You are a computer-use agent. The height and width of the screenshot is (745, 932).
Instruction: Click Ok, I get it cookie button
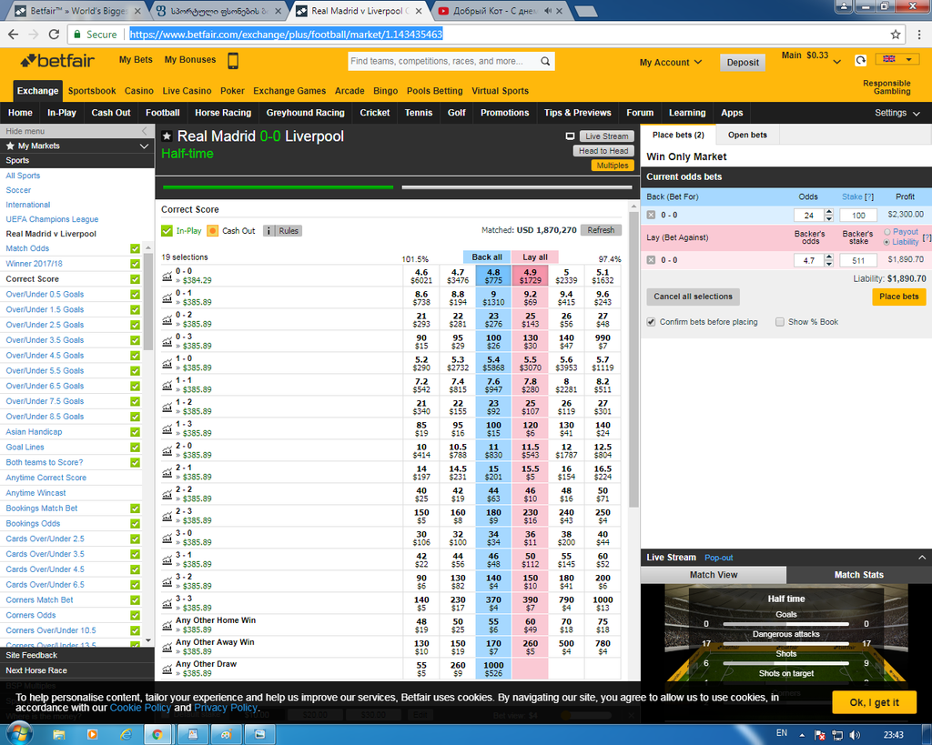click(874, 702)
